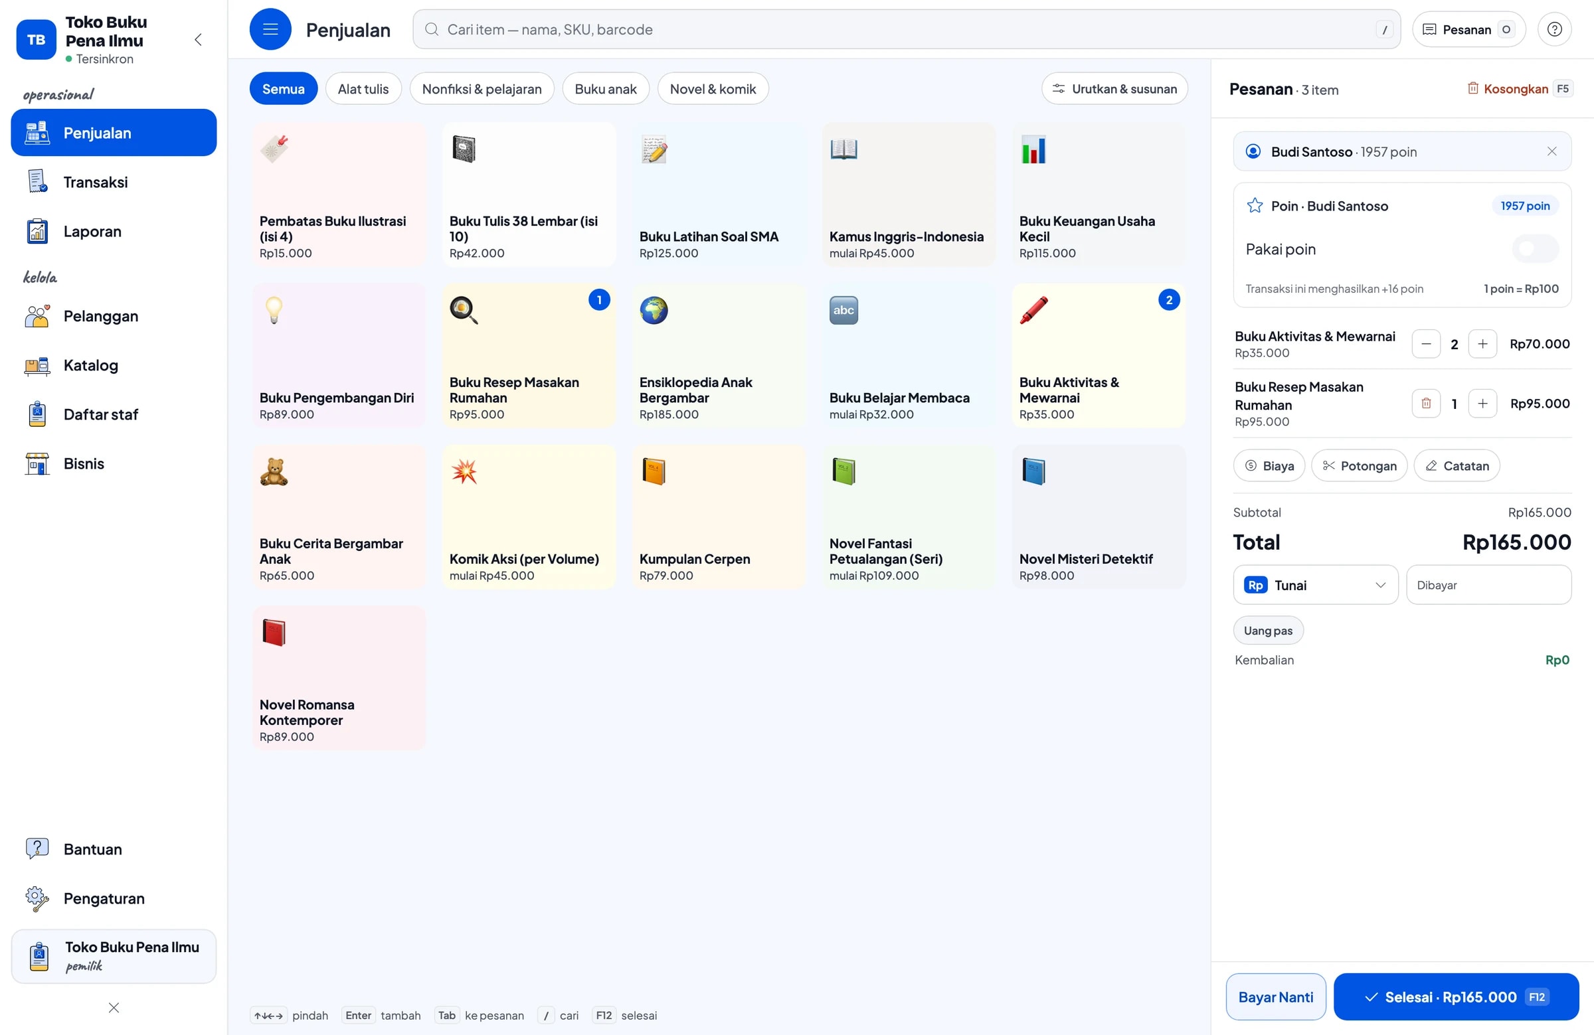1594x1035 pixels.
Task: Add Ensiklopedia Anak Bergambar product card
Action: (718, 355)
